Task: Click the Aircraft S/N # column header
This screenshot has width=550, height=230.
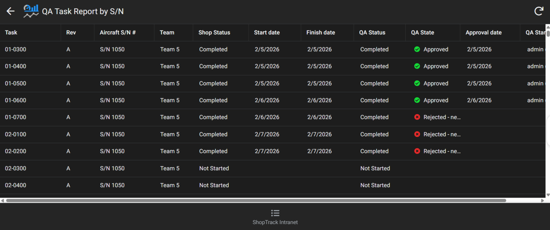Action: pos(117,33)
